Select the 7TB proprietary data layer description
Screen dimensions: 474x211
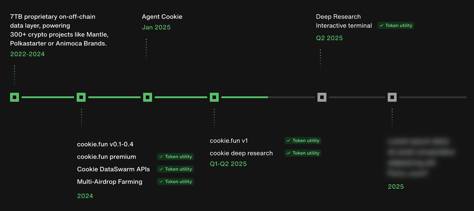[59, 30]
